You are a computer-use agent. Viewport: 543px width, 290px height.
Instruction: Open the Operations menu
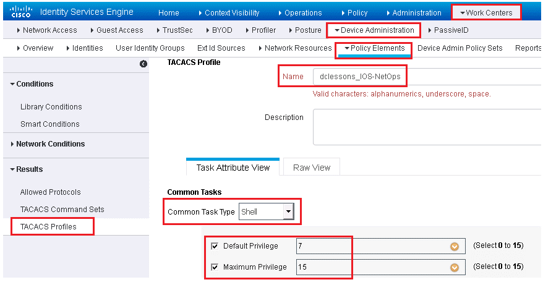pos(300,13)
